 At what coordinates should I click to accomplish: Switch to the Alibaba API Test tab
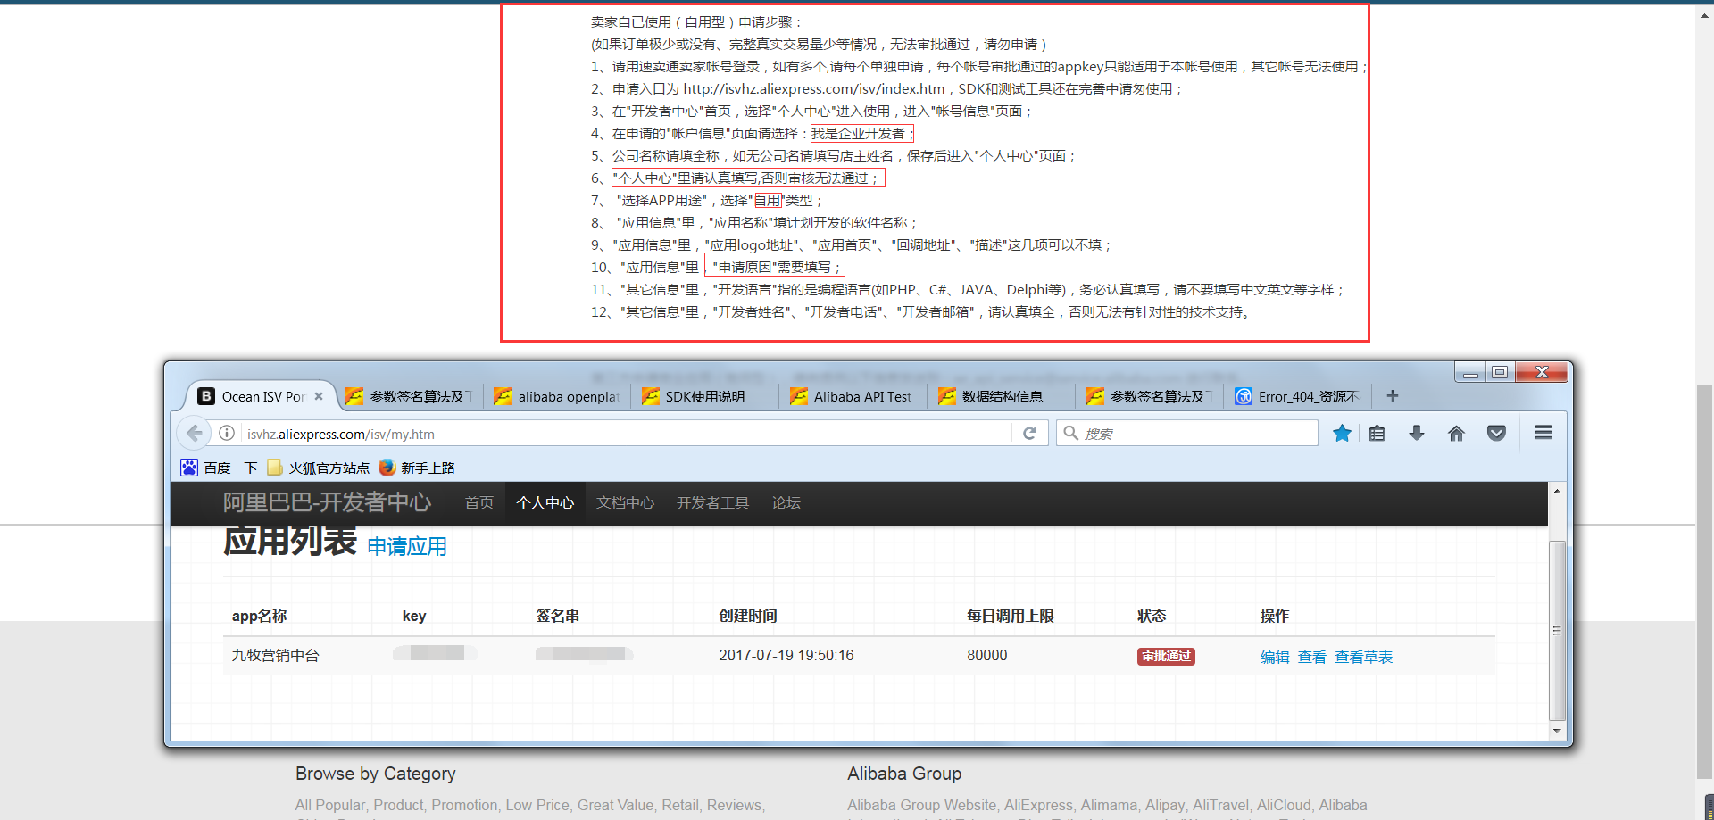(x=853, y=396)
